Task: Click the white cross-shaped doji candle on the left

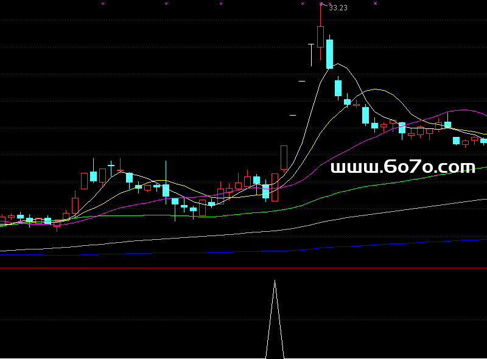Action: point(111,166)
